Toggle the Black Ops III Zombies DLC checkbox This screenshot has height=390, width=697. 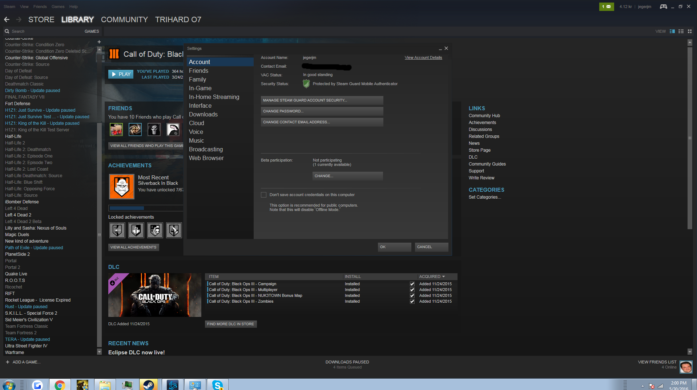pos(412,302)
